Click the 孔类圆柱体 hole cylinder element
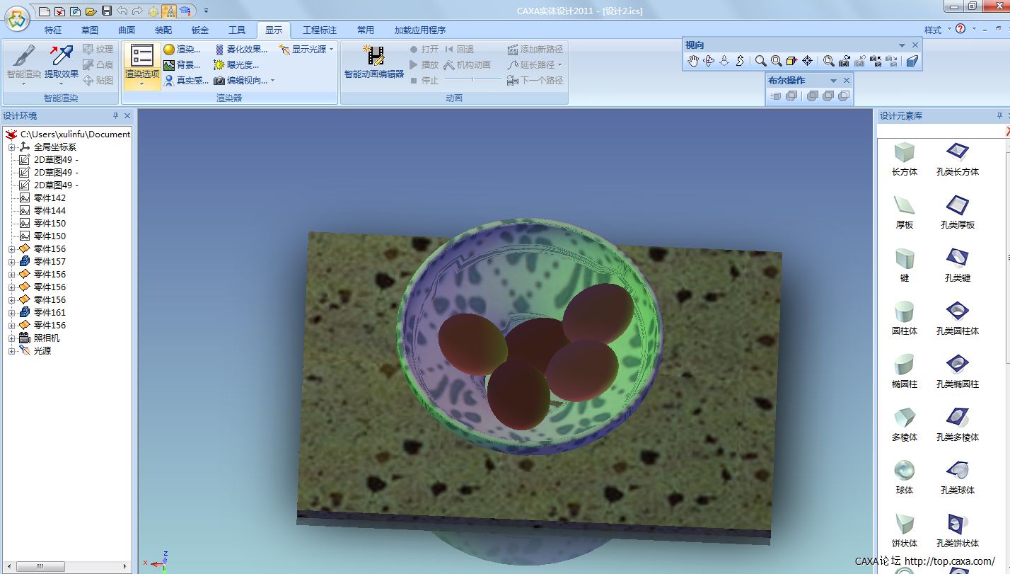 click(x=957, y=318)
